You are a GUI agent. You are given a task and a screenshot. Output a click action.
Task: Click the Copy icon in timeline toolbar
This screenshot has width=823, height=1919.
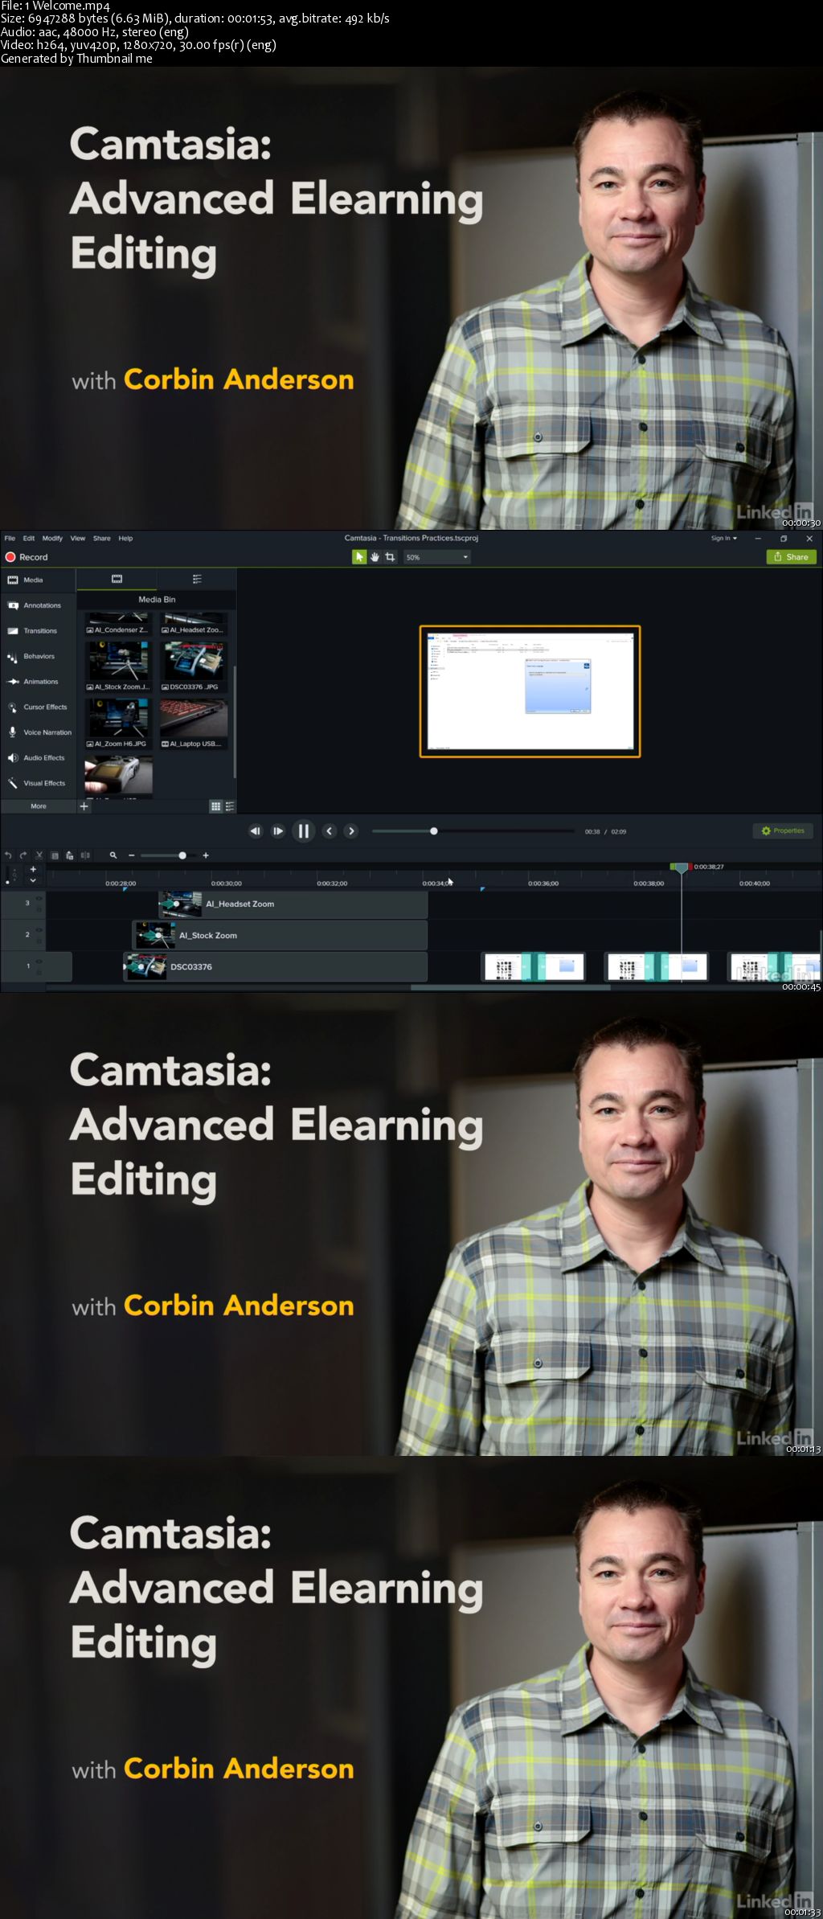click(x=55, y=855)
